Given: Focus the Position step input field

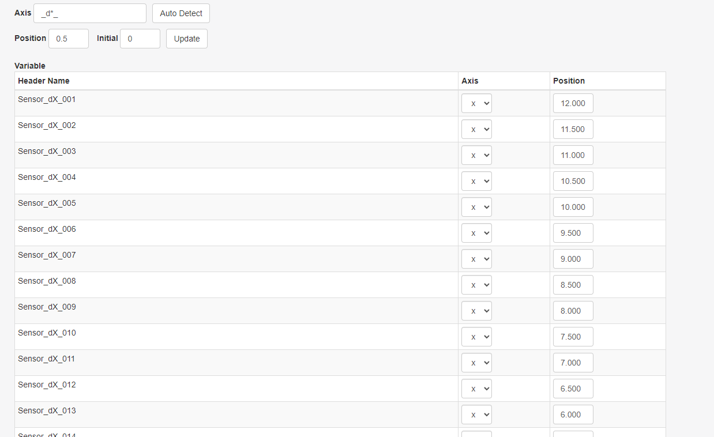Looking at the screenshot, I should 69,39.
